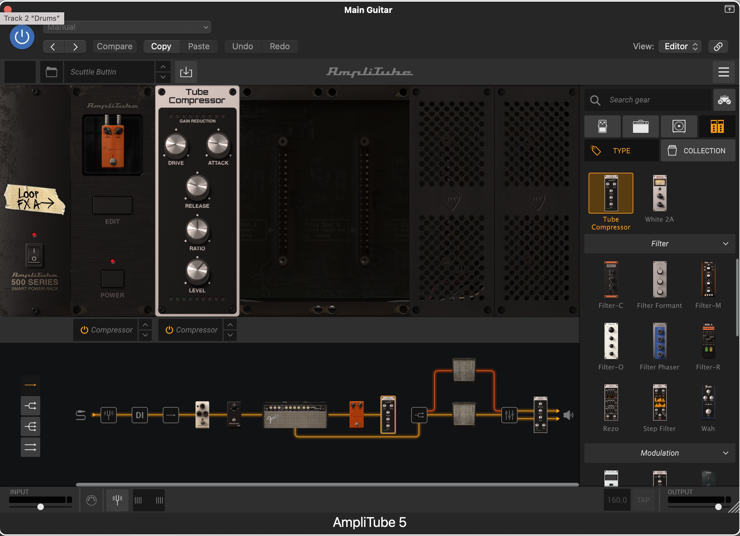
Task: Flip the 500 Series rack power switch
Action: [34, 255]
